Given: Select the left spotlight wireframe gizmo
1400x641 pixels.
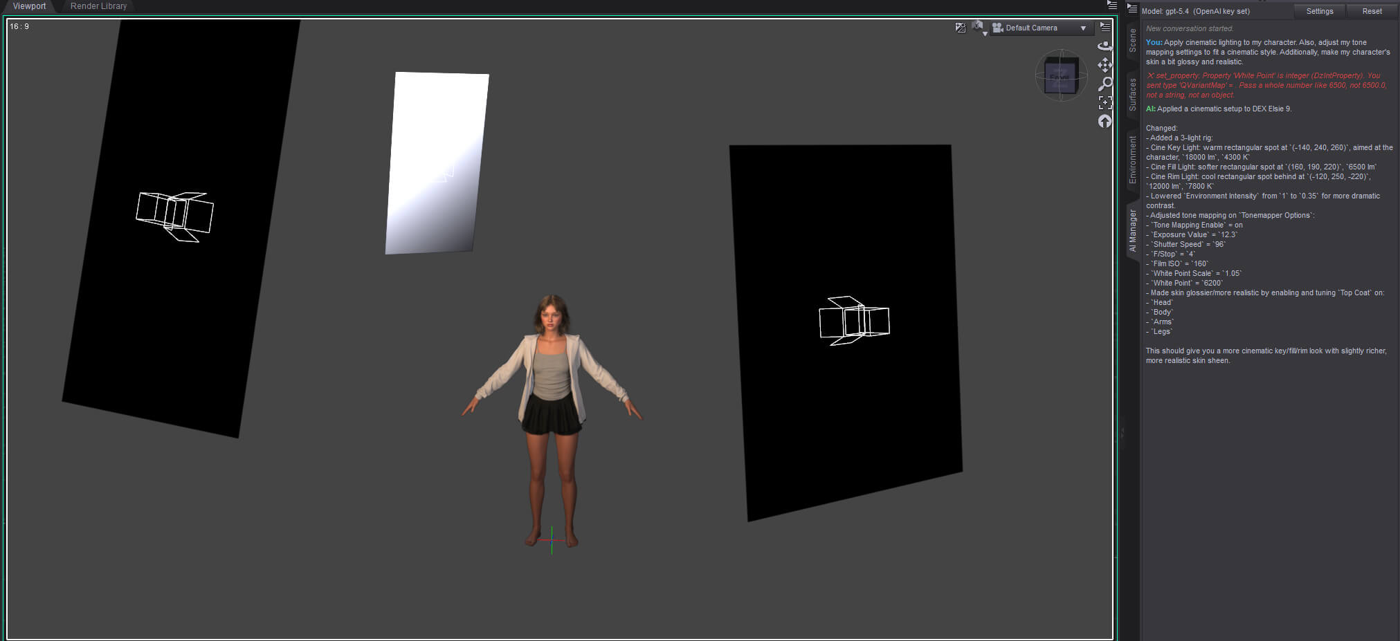Looking at the screenshot, I should tap(175, 216).
